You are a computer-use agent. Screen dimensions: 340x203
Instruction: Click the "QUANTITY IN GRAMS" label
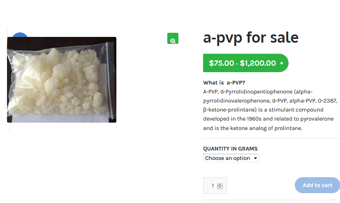point(230,149)
